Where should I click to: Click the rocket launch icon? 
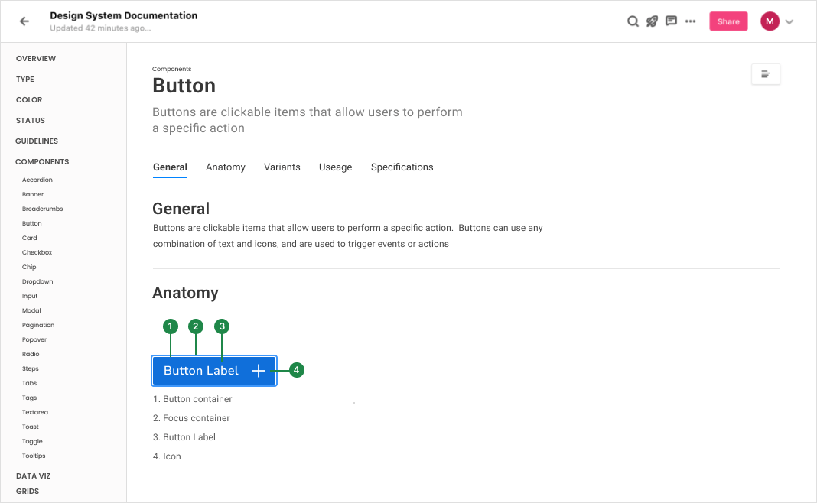[x=652, y=21]
